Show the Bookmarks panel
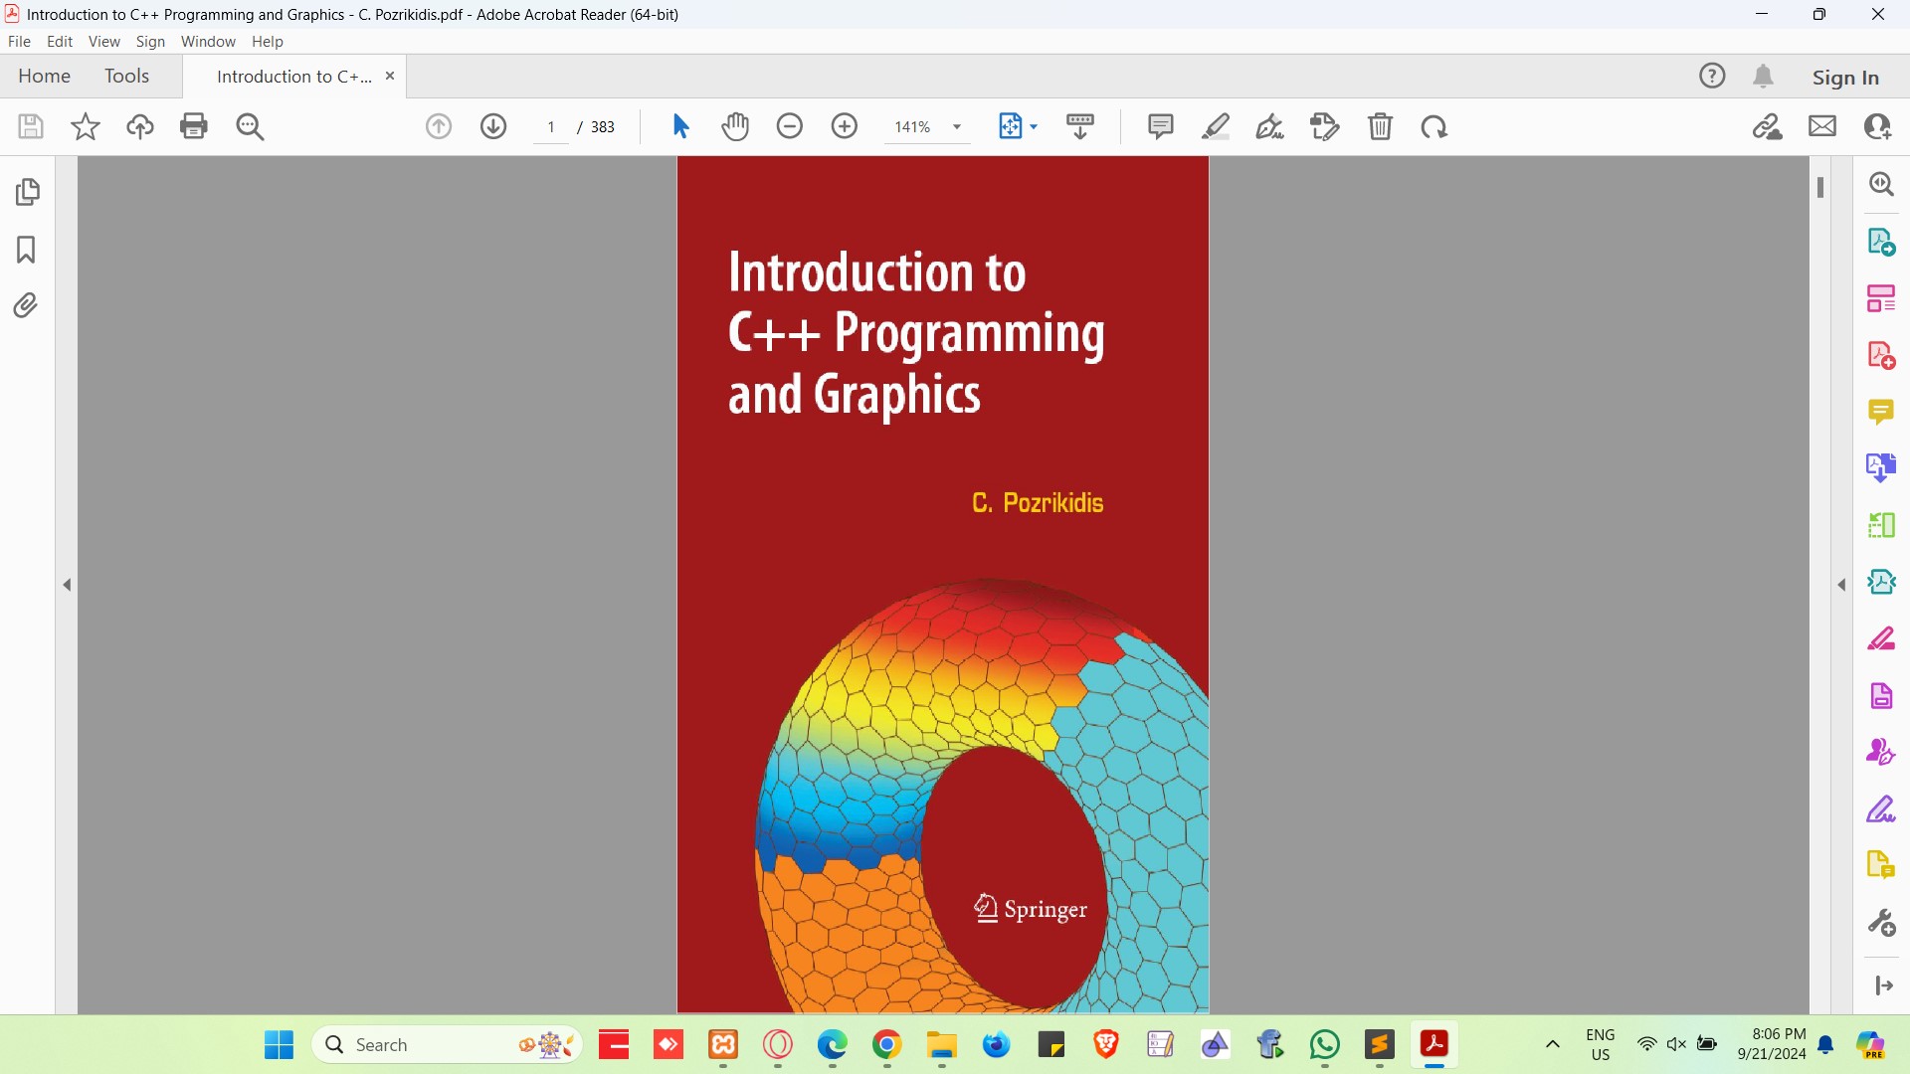Image resolution: width=1910 pixels, height=1074 pixels. tap(25, 250)
